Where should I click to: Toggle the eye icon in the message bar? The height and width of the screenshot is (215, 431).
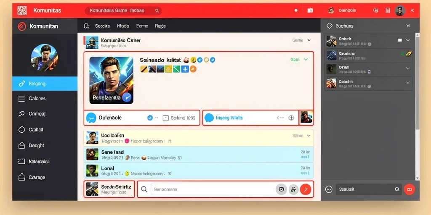coord(281,189)
